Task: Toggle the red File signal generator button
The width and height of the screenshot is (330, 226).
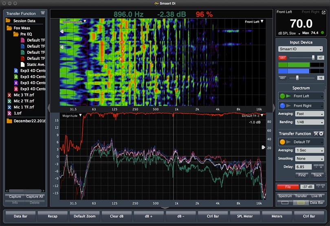Action: [288, 187]
